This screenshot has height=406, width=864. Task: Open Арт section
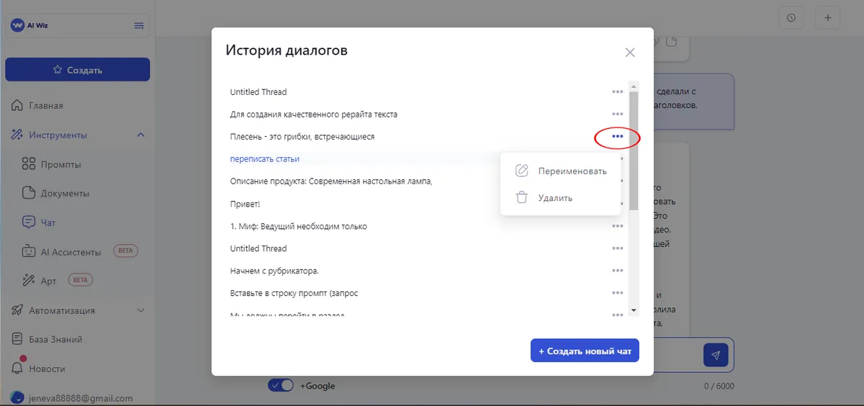(48, 280)
